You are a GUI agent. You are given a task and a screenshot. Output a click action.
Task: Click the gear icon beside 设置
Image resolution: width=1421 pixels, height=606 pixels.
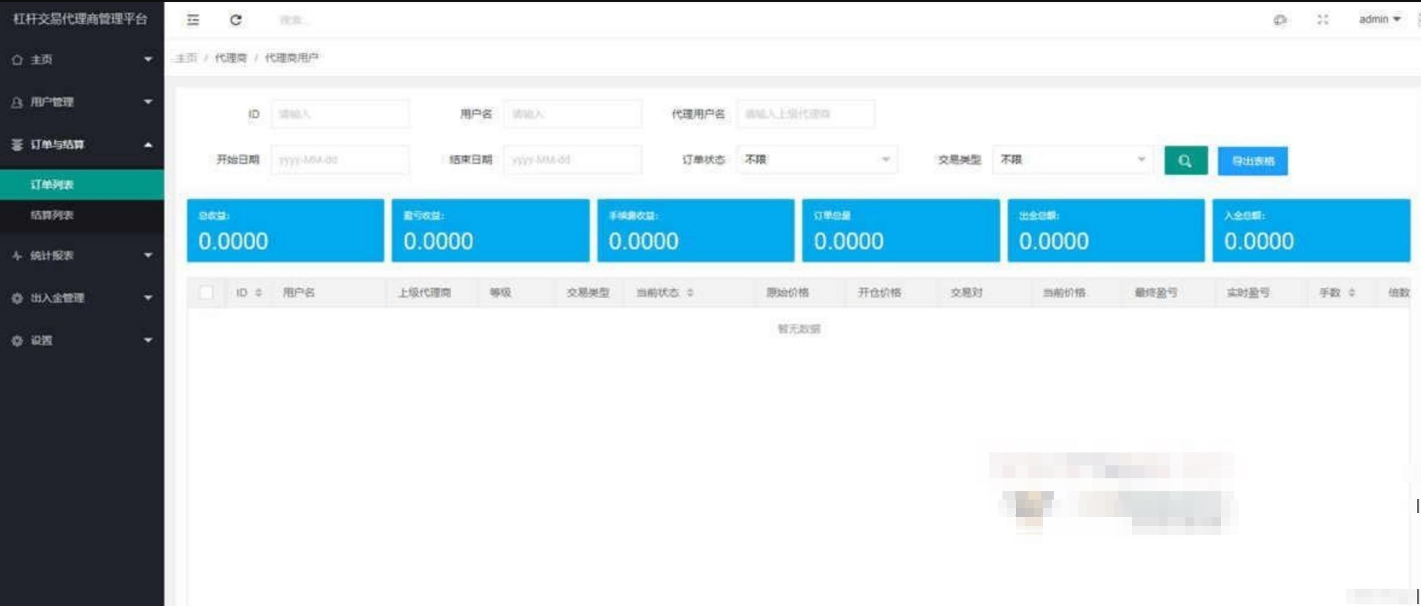17,340
